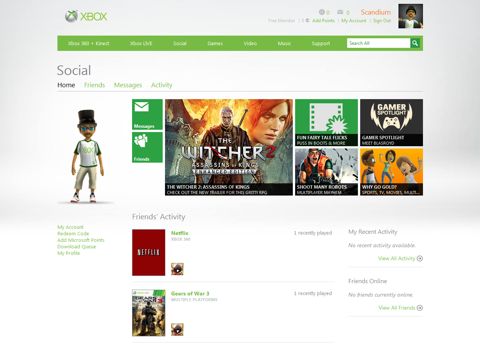Select the Home tab under Social
The image size is (480, 349).
[66, 85]
